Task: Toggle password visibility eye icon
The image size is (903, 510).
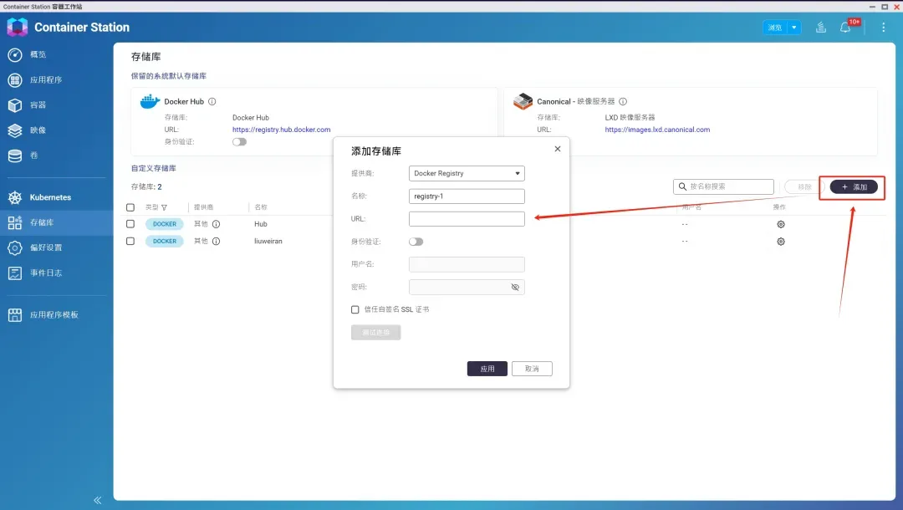Action: (515, 287)
